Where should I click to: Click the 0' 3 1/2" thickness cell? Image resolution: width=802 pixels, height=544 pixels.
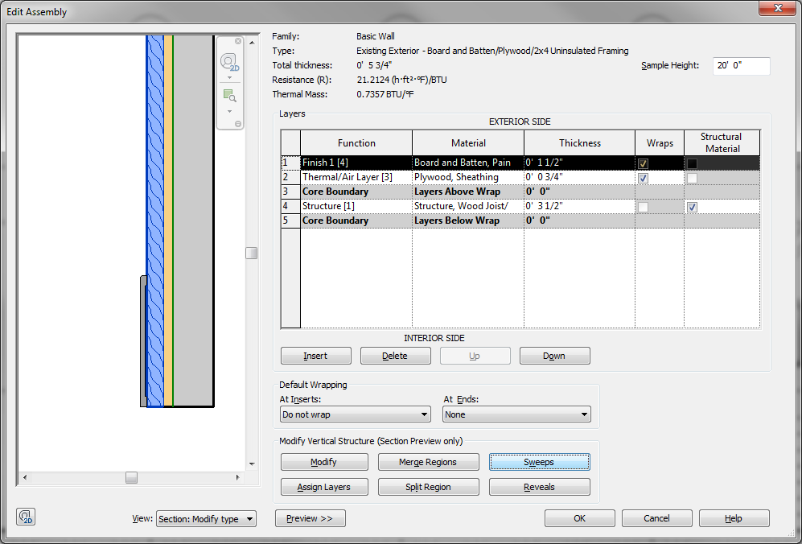[579, 206]
